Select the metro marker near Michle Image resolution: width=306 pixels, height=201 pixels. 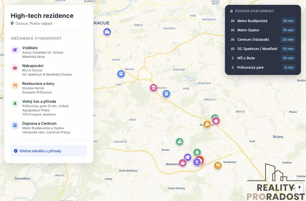[121, 74]
